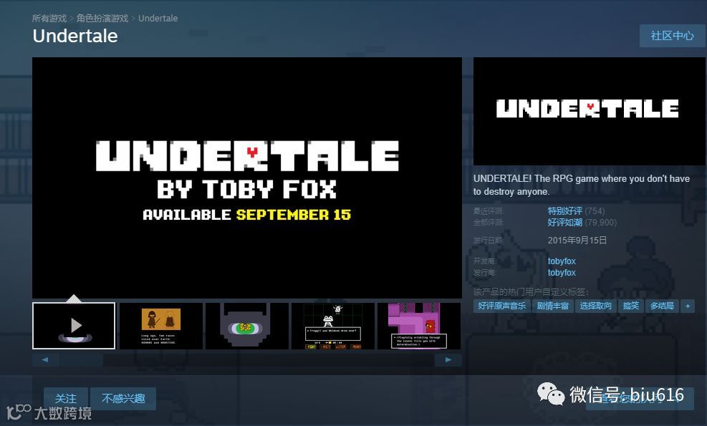Click the release date 2015年9月15日

[x=577, y=241]
